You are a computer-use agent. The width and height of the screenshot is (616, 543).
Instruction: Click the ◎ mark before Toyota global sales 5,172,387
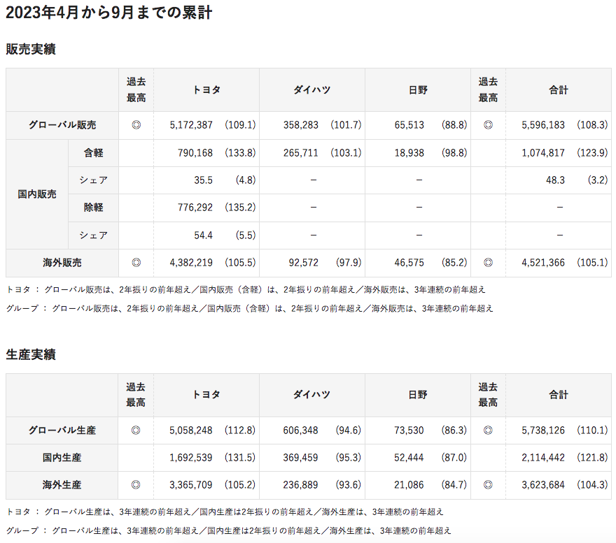click(x=136, y=125)
